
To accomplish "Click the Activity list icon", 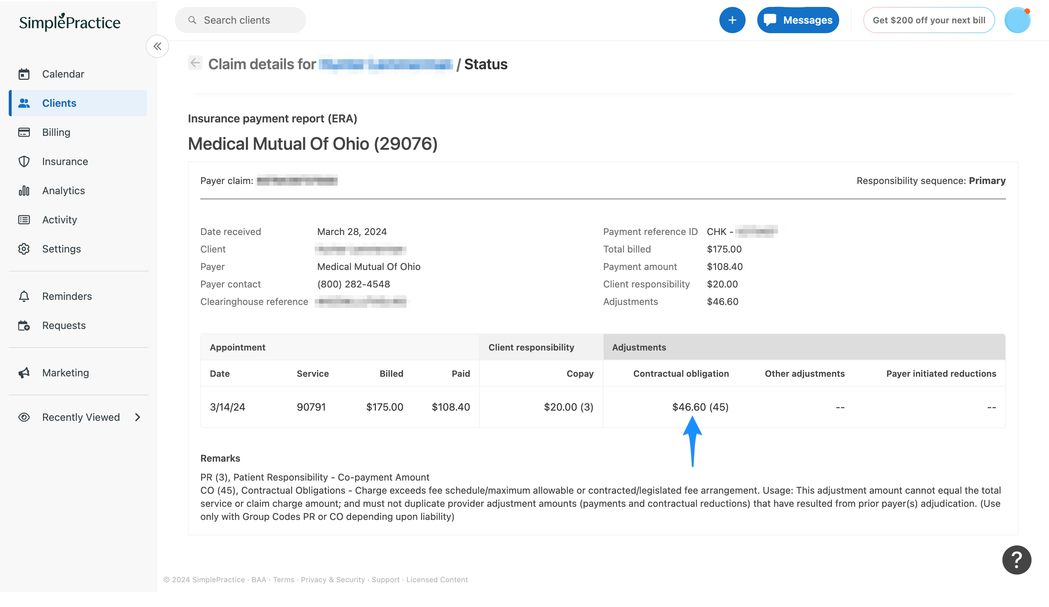I will 24,220.
